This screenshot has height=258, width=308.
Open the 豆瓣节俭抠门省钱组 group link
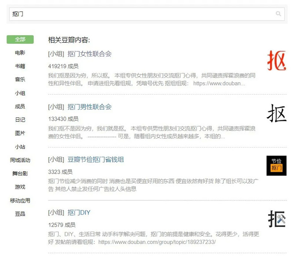[x=95, y=159]
